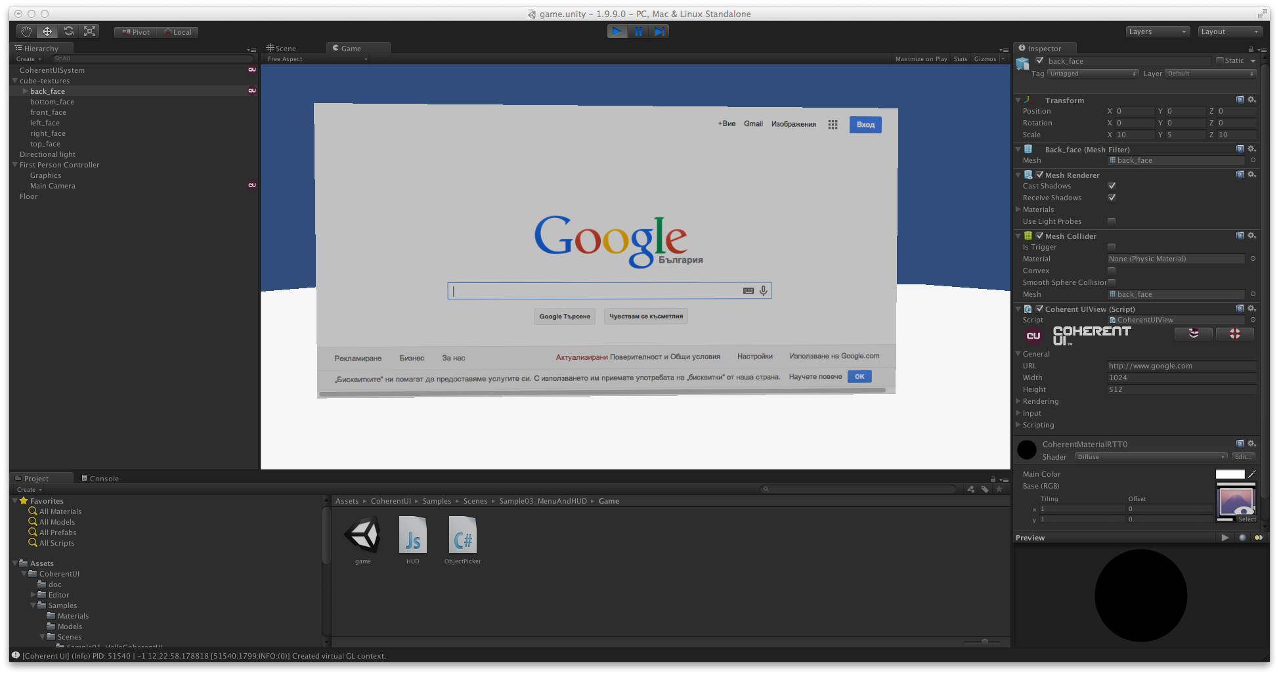Toggle Convex checkbox

coord(1112,271)
